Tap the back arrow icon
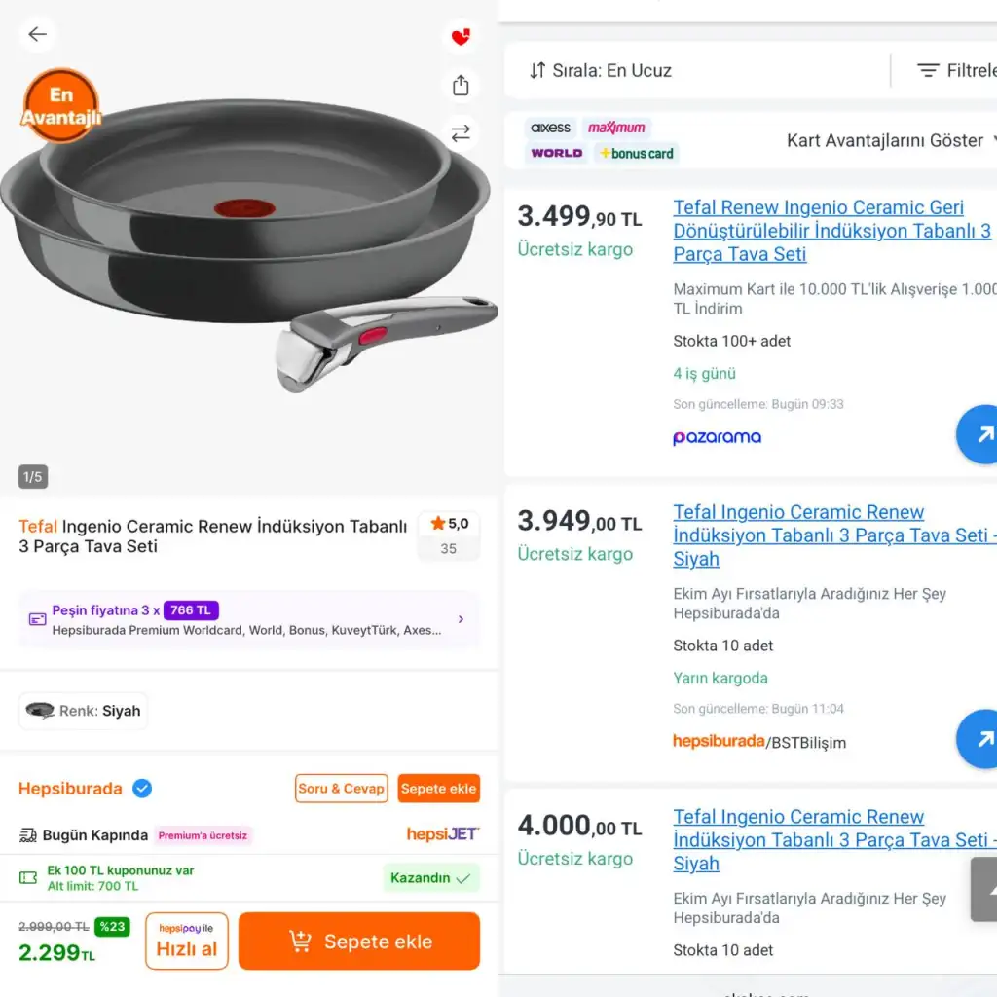The image size is (997, 997). click(x=37, y=35)
